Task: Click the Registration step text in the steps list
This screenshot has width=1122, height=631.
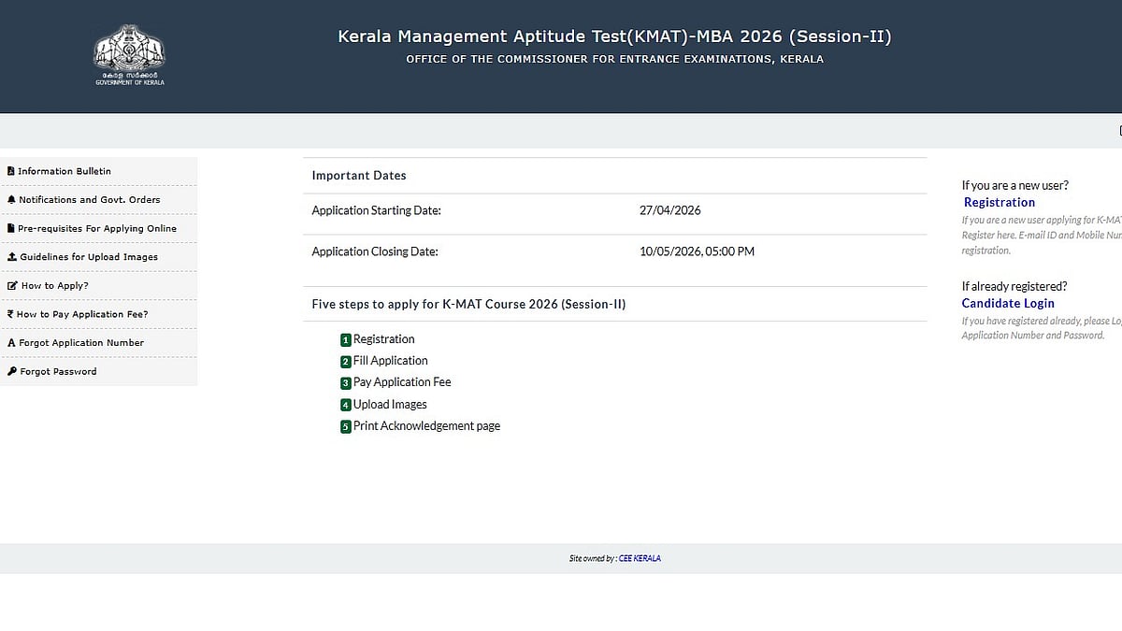Action: (x=383, y=339)
